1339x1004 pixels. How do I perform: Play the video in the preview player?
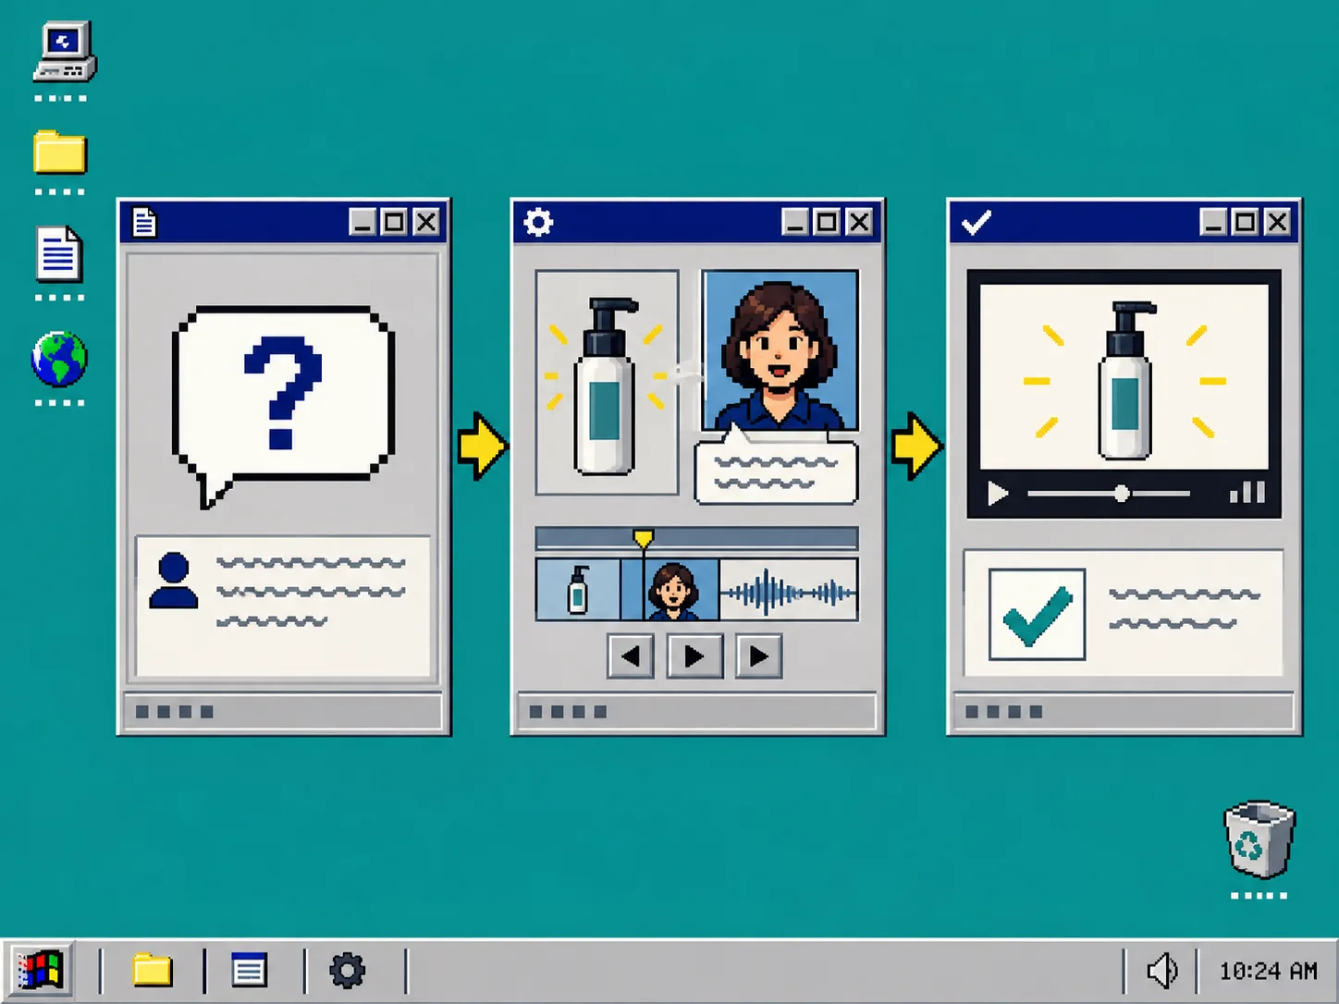click(997, 494)
